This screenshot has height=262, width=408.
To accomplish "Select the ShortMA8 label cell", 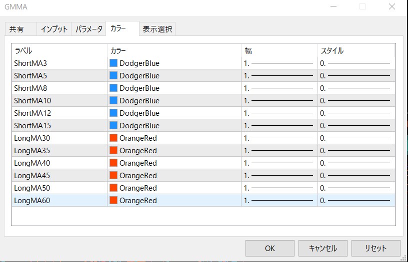I will click(x=59, y=88).
